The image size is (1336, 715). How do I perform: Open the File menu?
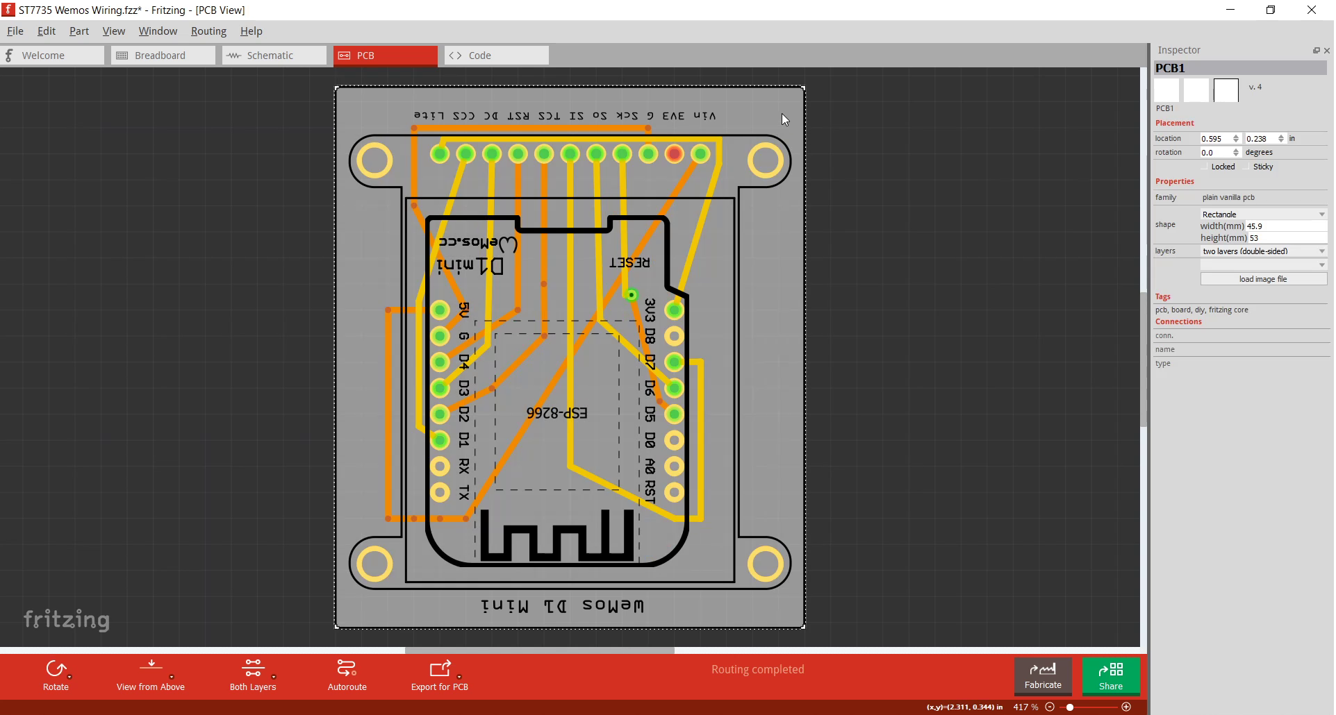pos(15,31)
